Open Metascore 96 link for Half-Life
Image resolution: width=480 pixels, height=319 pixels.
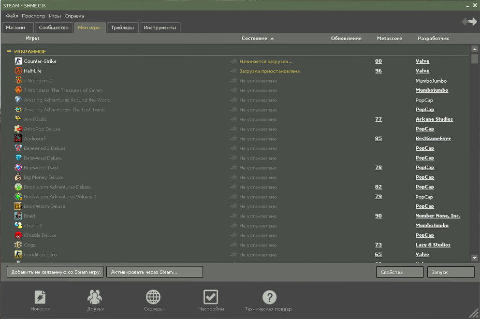point(378,71)
